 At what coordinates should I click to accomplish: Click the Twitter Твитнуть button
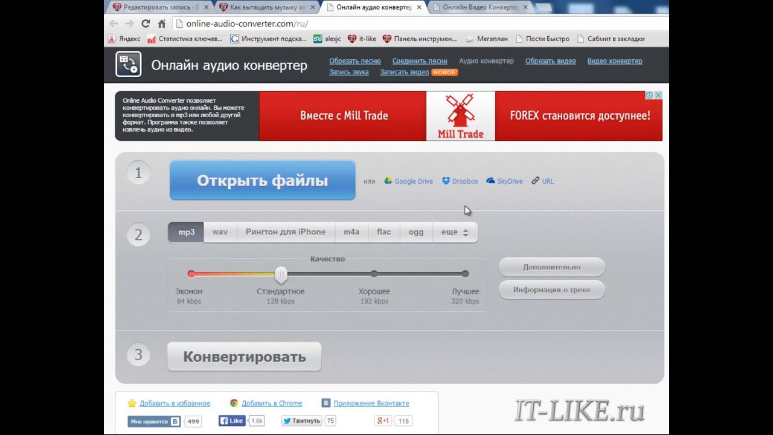301,420
